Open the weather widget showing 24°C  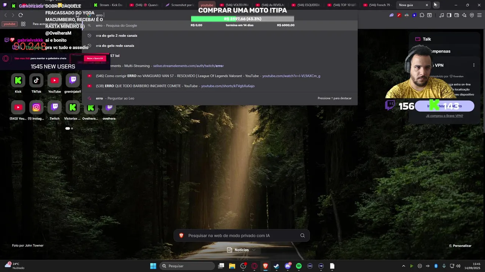pos(14,266)
